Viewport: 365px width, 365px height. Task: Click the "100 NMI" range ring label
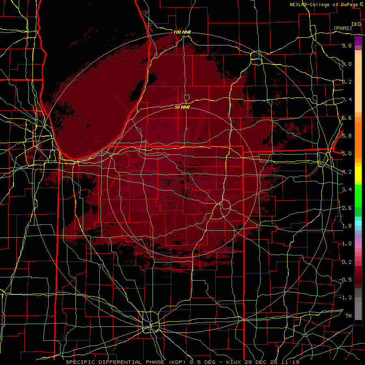[x=182, y=32]
